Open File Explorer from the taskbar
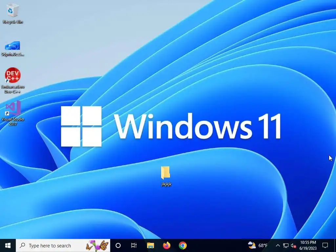 [x=150, y=245]
